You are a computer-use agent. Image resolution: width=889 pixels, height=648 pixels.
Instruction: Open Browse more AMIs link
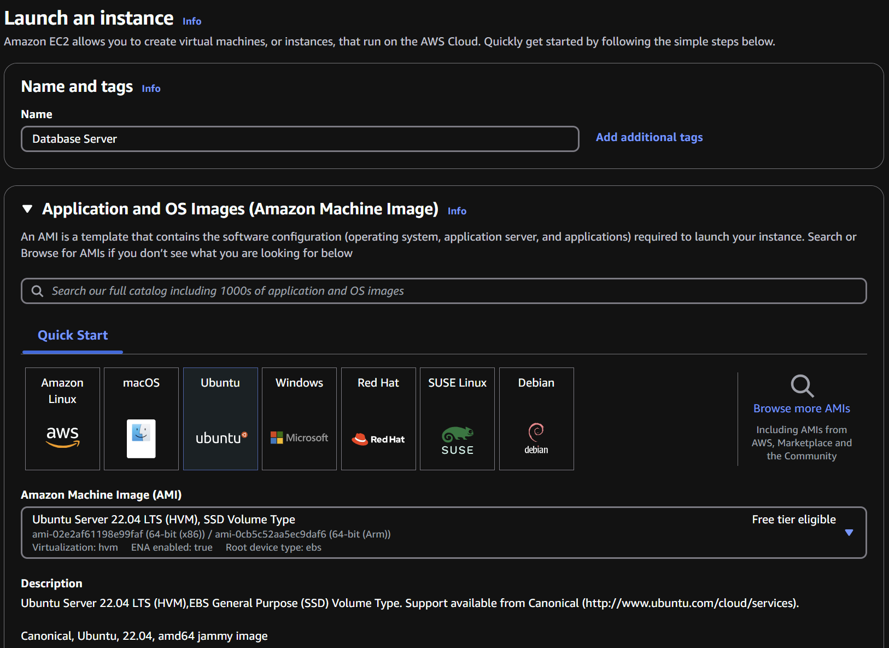(x=802, y=408)
